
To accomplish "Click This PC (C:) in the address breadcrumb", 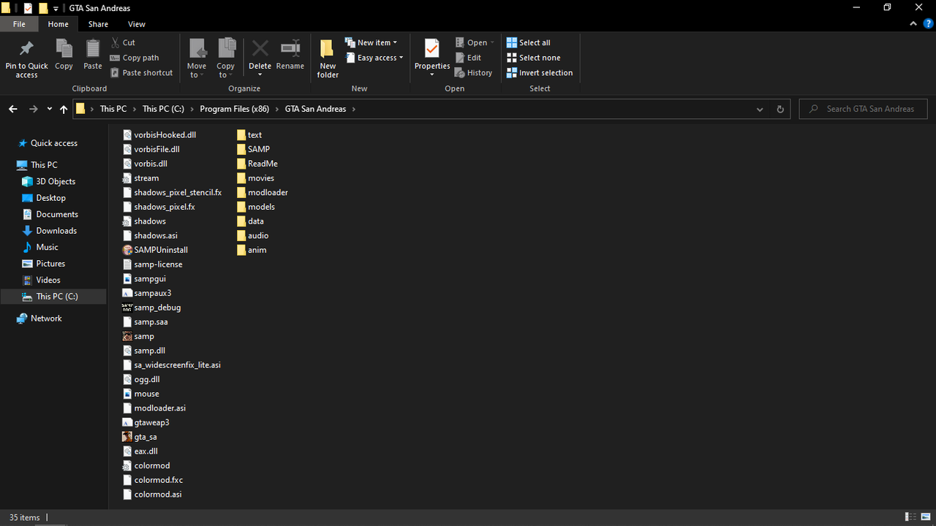I will point(163,109).
